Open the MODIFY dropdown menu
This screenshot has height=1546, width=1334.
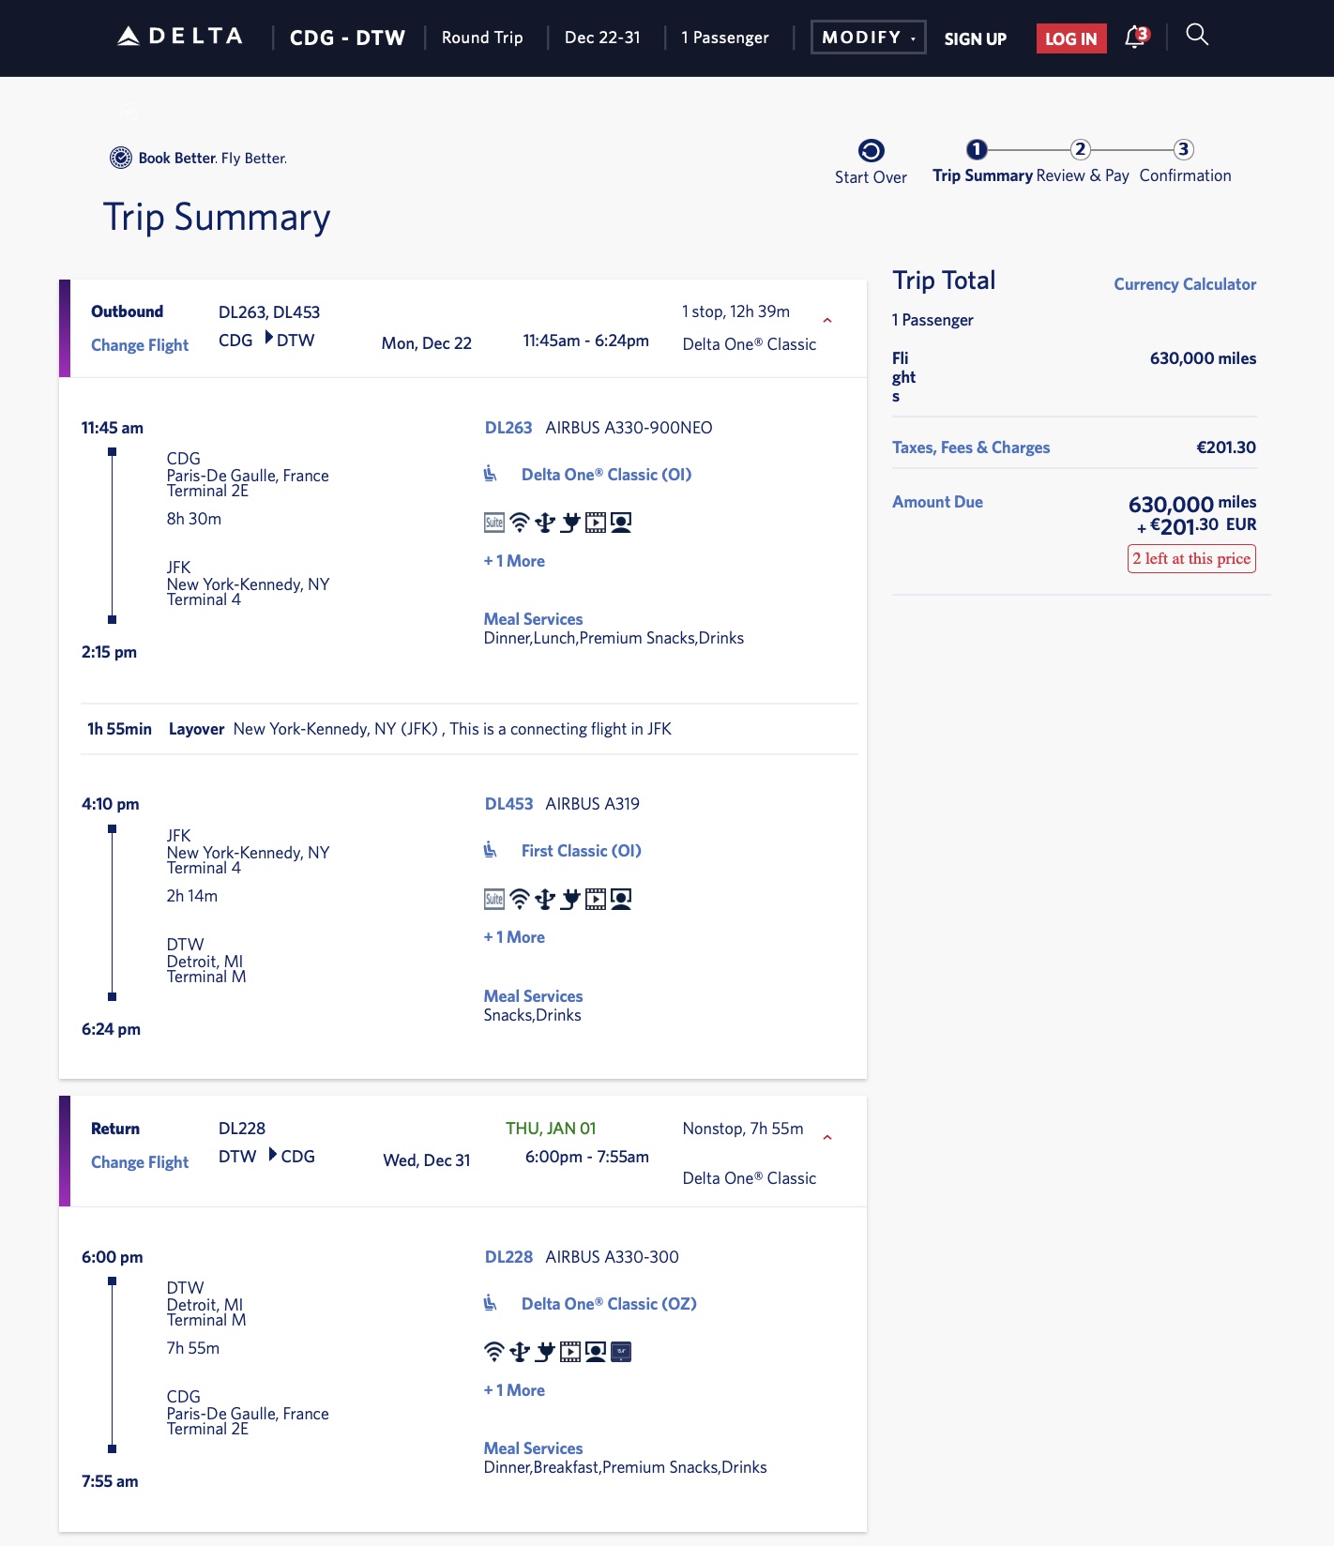point(867,37)
